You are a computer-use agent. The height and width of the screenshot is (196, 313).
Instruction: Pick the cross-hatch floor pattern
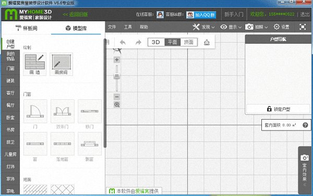click(63, 189)
